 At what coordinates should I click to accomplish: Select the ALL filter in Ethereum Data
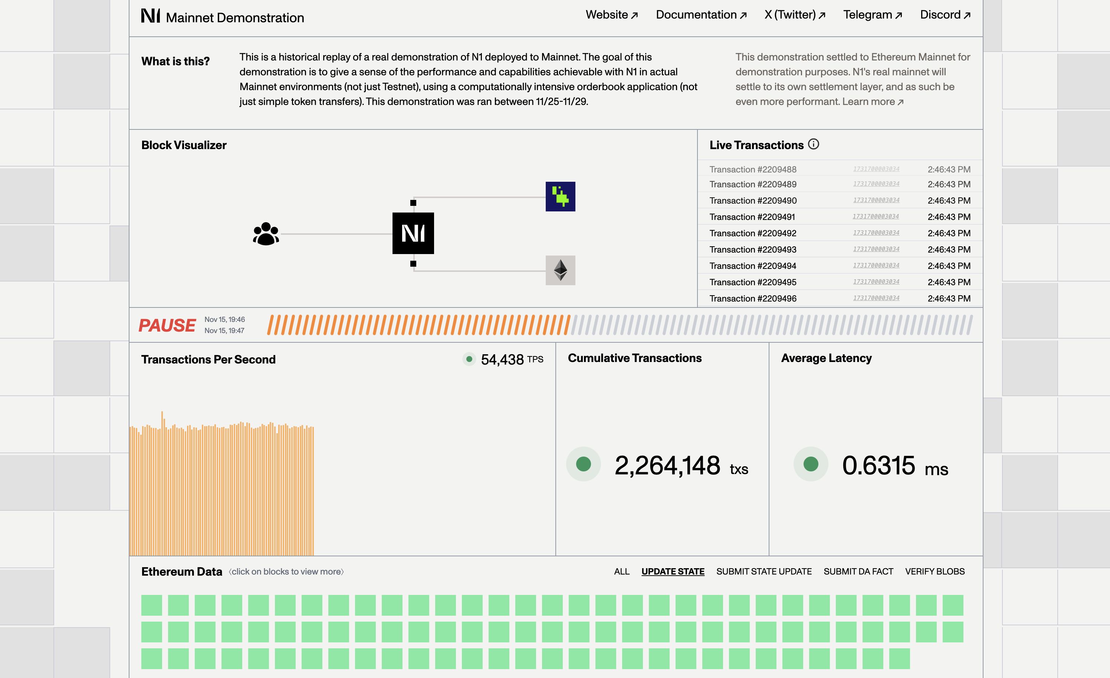coord(622,571)
